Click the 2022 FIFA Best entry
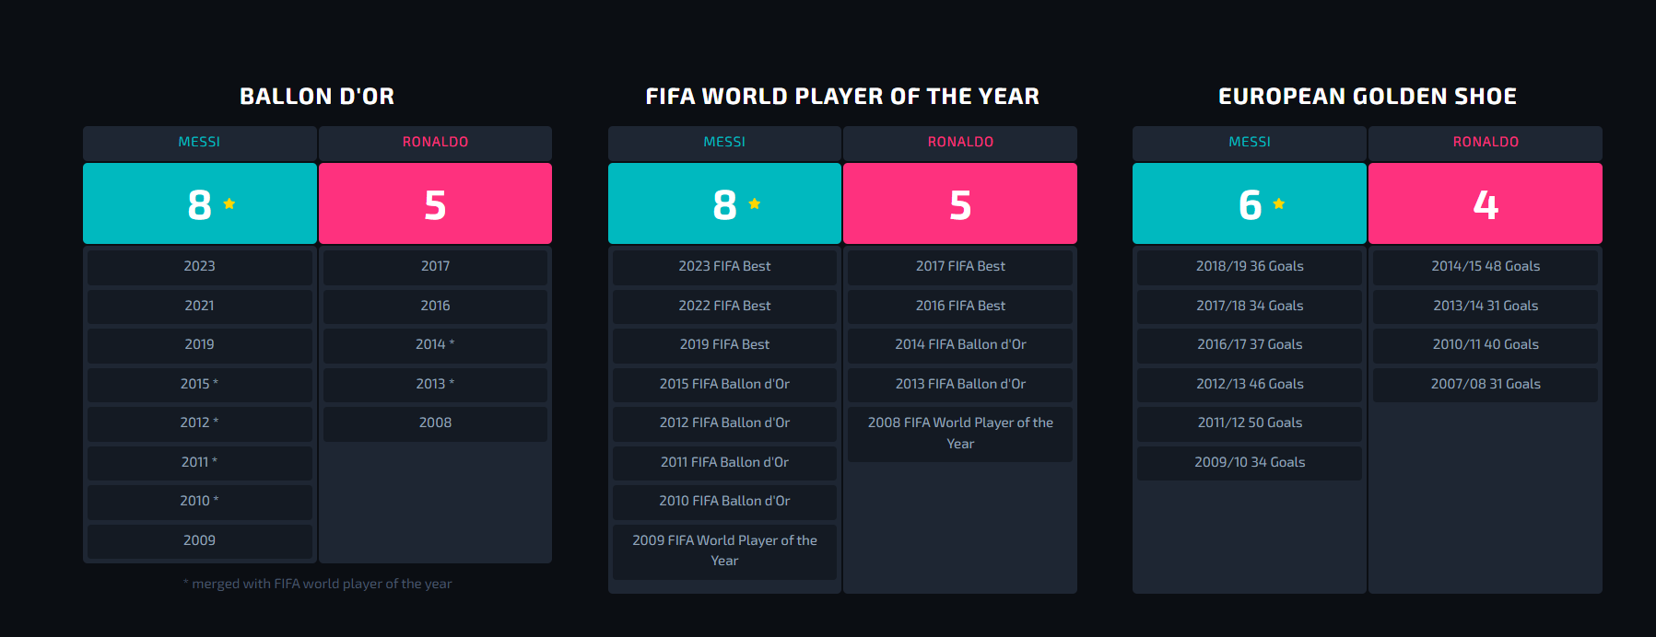Image resolution: width=1656 pixels, height=637 pixels. [x=724, y=306]
